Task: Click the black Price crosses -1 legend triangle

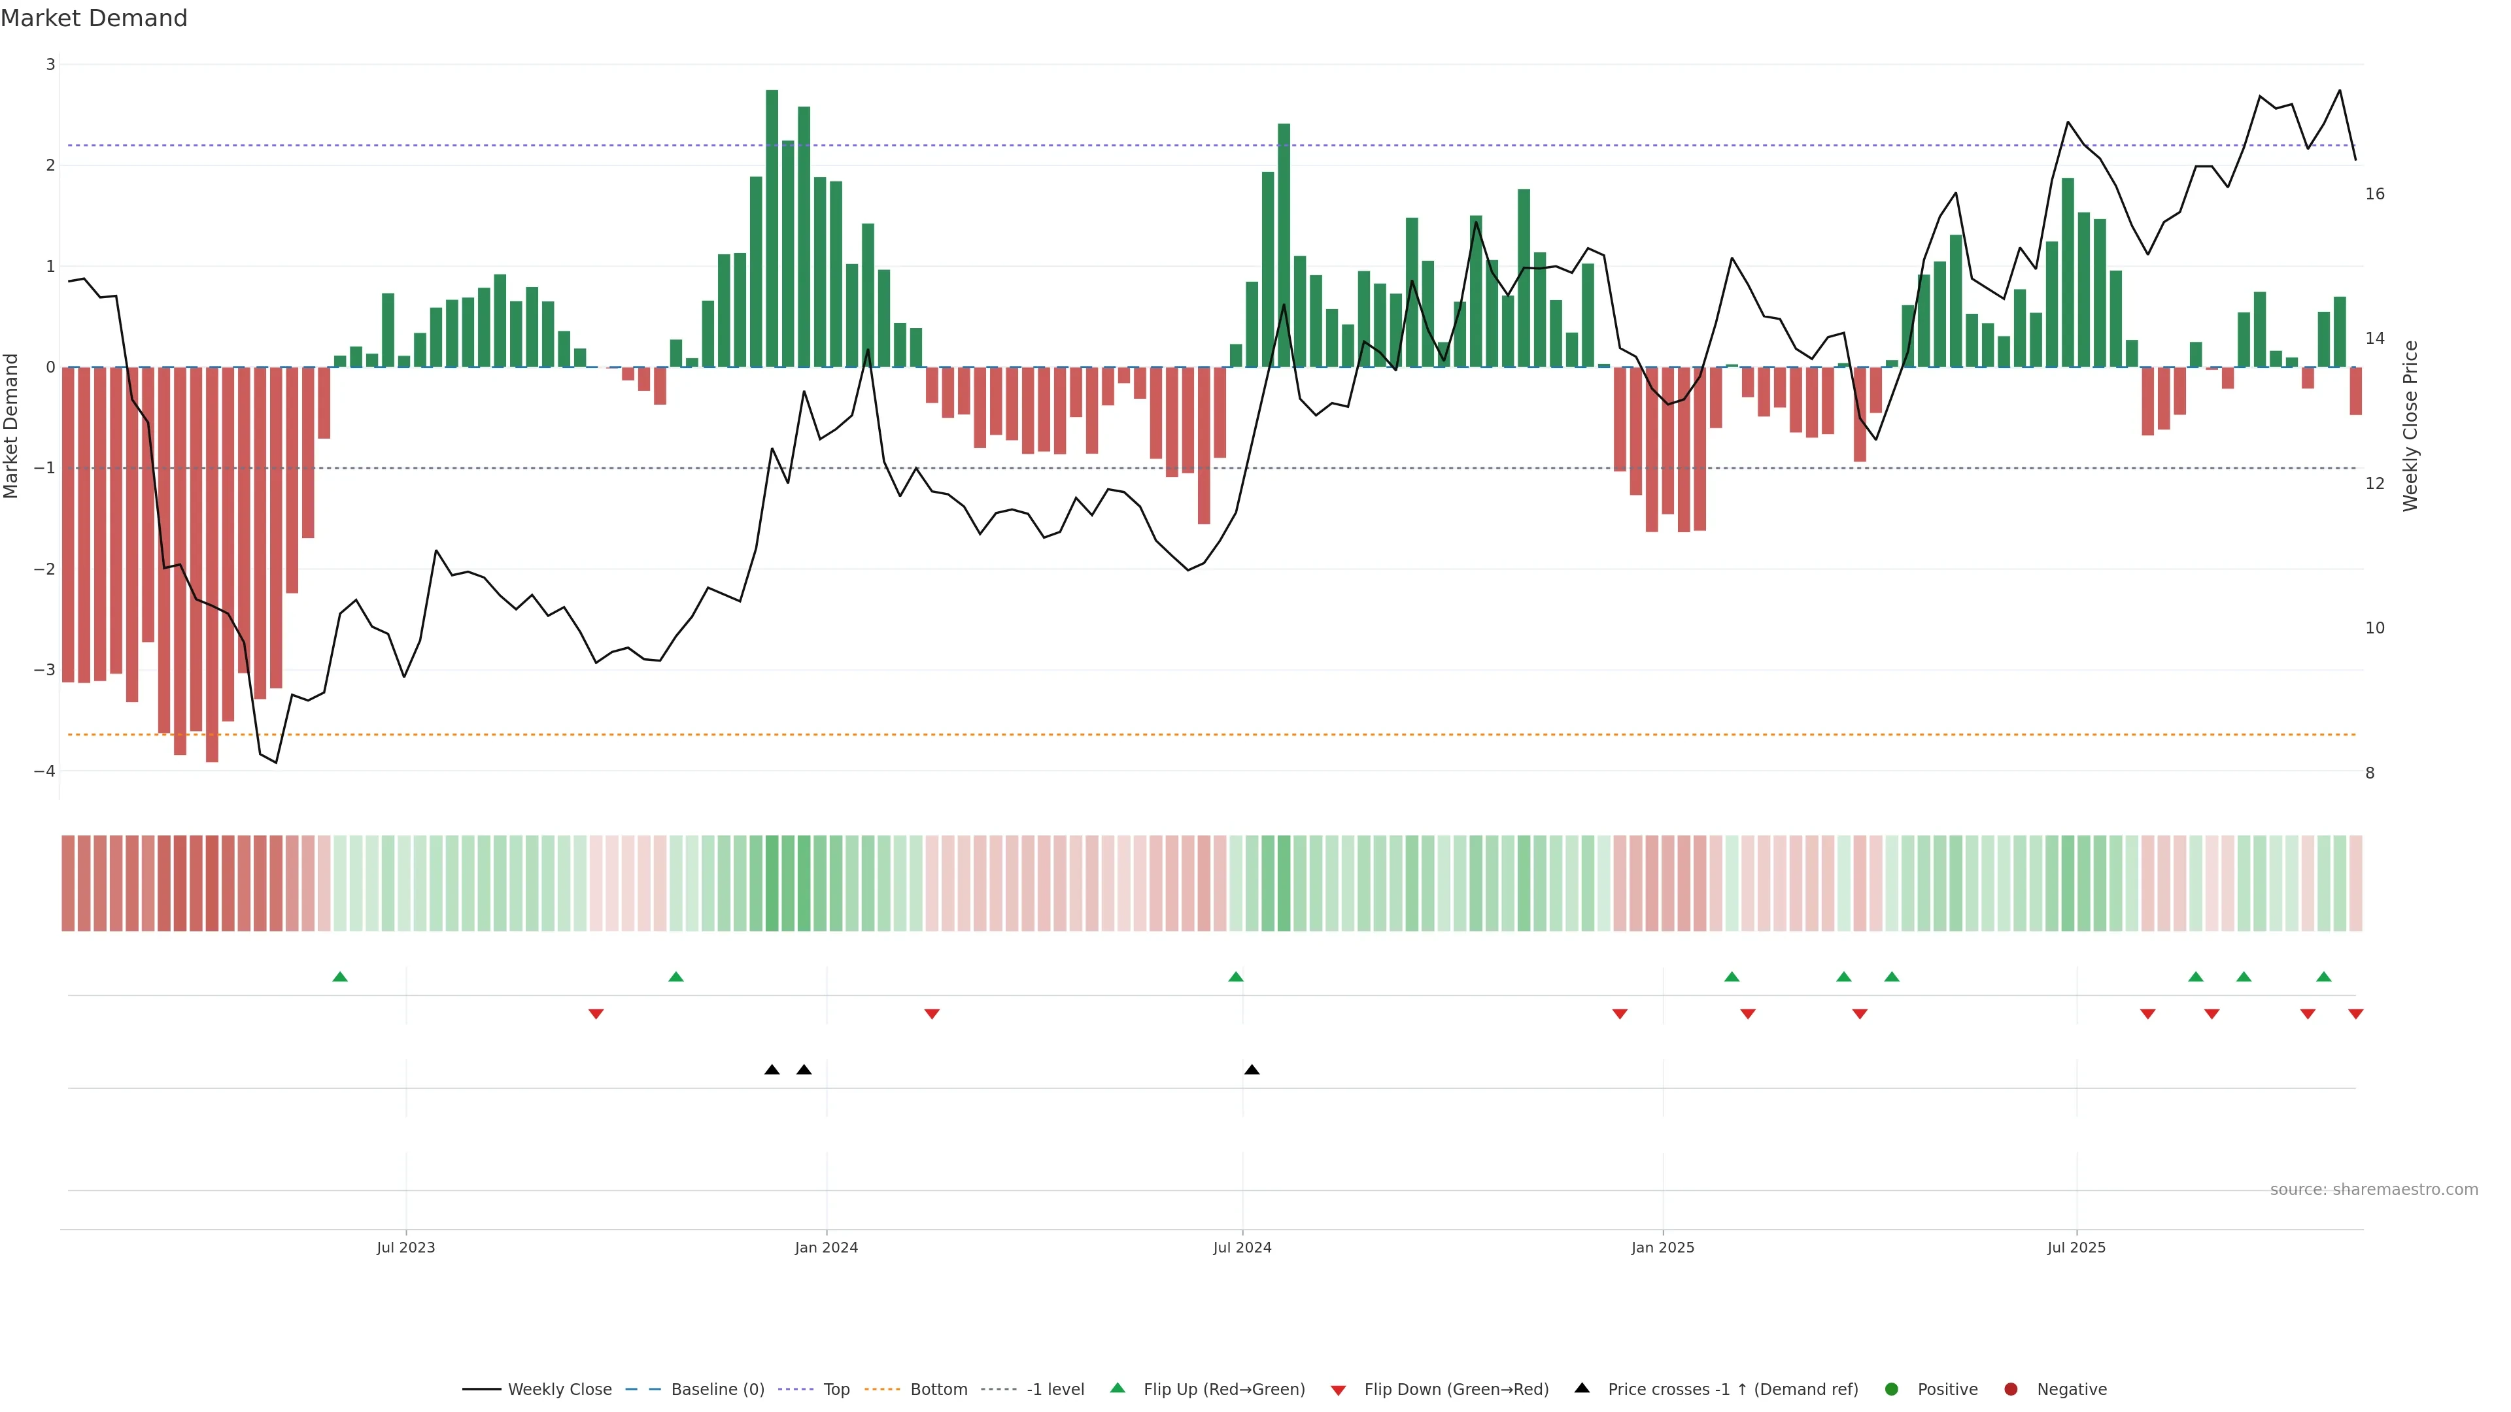Action: pos(1582,1388)
